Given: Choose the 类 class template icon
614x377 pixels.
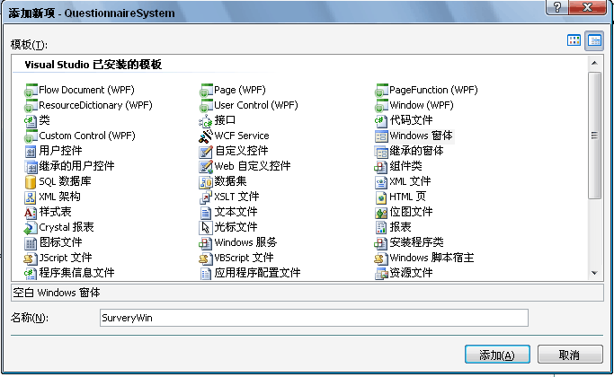Looking at the screenshot, I should point(31,121).
